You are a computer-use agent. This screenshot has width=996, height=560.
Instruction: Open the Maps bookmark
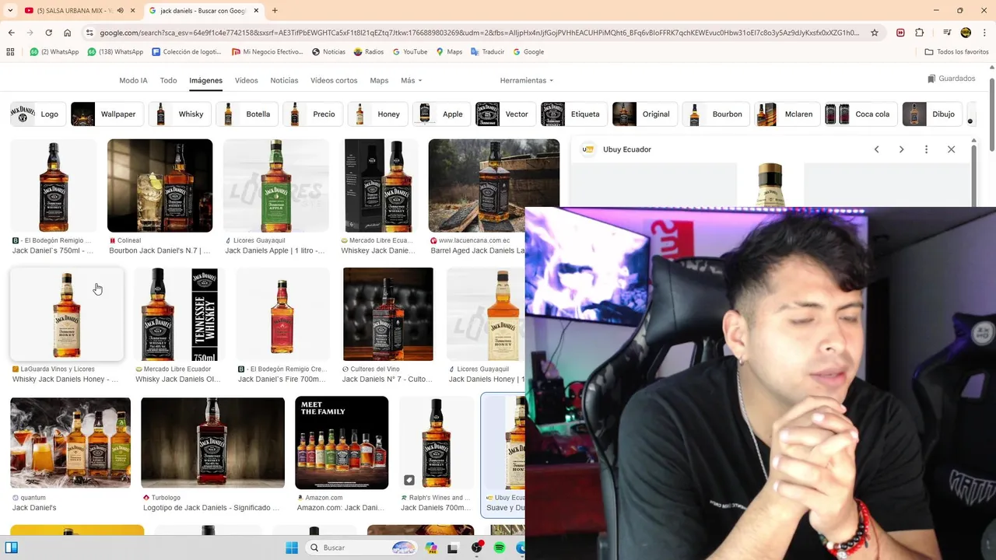(x=449, y=52)
